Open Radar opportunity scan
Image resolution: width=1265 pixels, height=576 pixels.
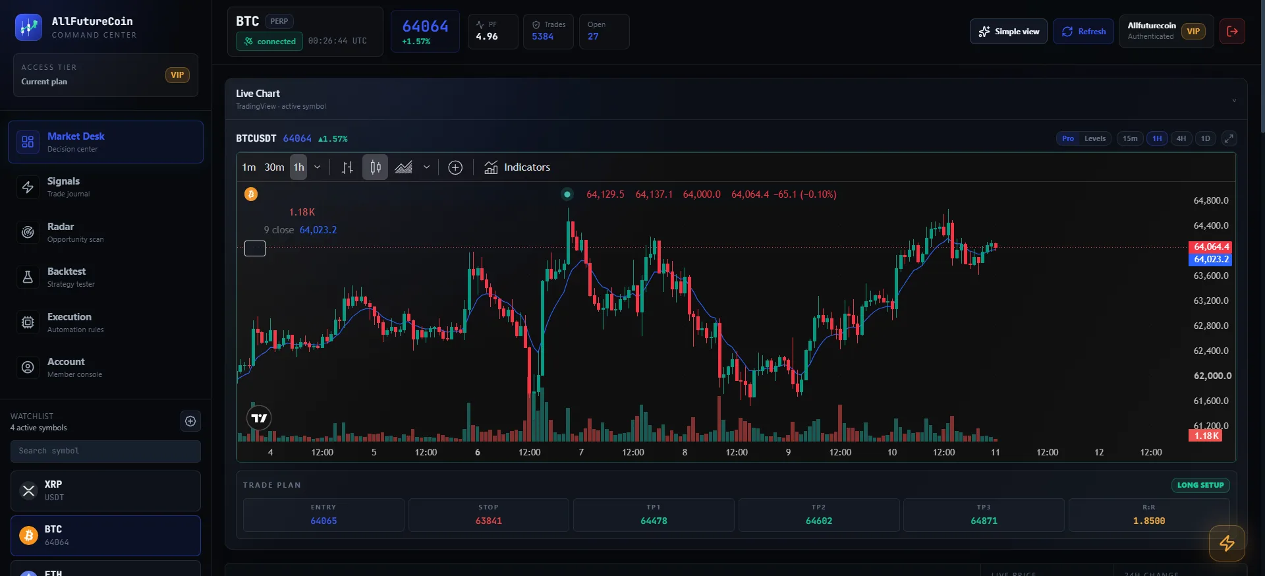(x=105, y=232)
